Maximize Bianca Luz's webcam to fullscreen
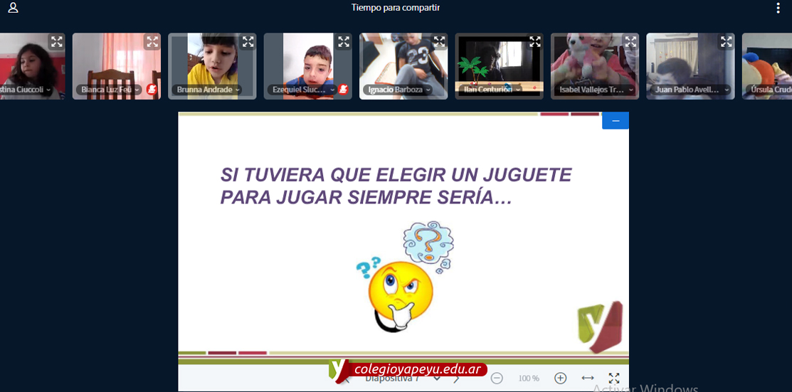 click(152, 42)
